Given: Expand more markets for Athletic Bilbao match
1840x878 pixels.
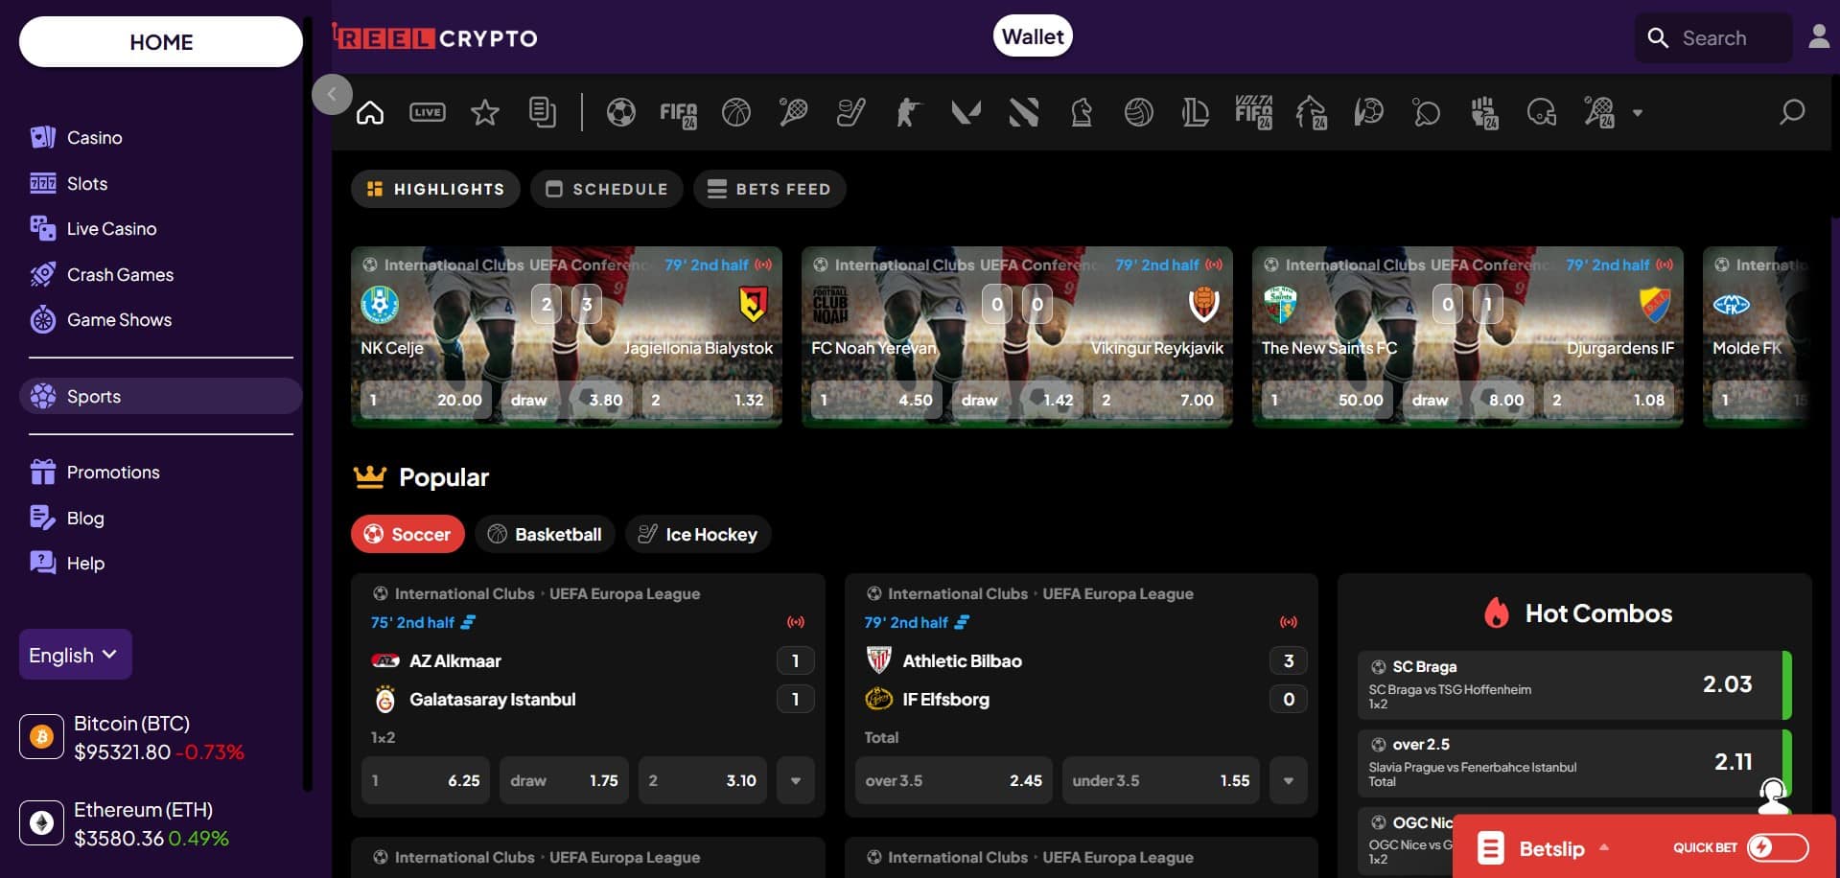Looking at the screenshot, I should tap(1289, 780).
